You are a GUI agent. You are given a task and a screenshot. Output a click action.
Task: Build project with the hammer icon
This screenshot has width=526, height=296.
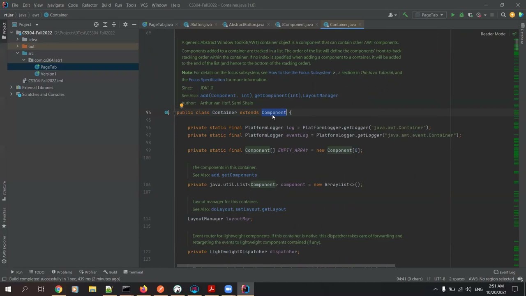pyautogui.click(x=405, y=15)
